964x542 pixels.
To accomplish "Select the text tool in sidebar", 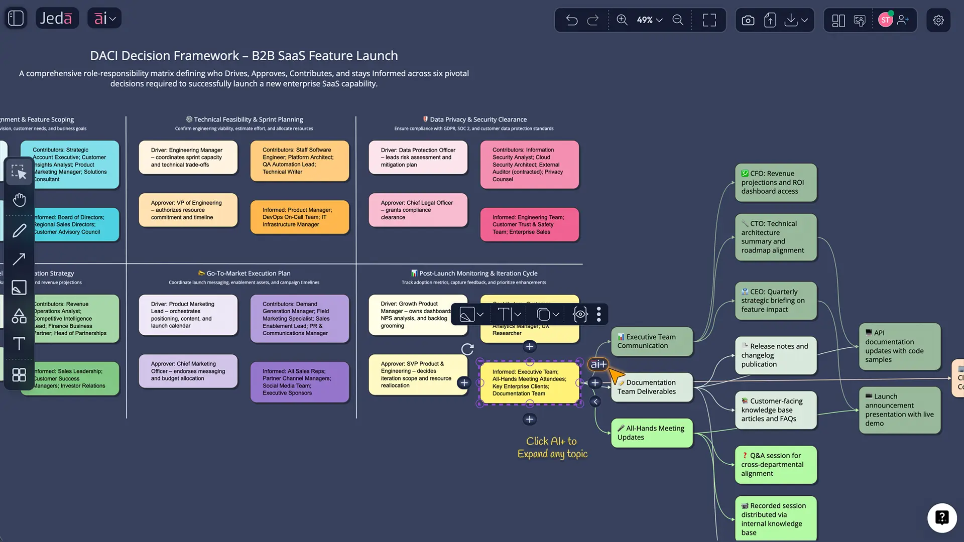I will [19, 344].
